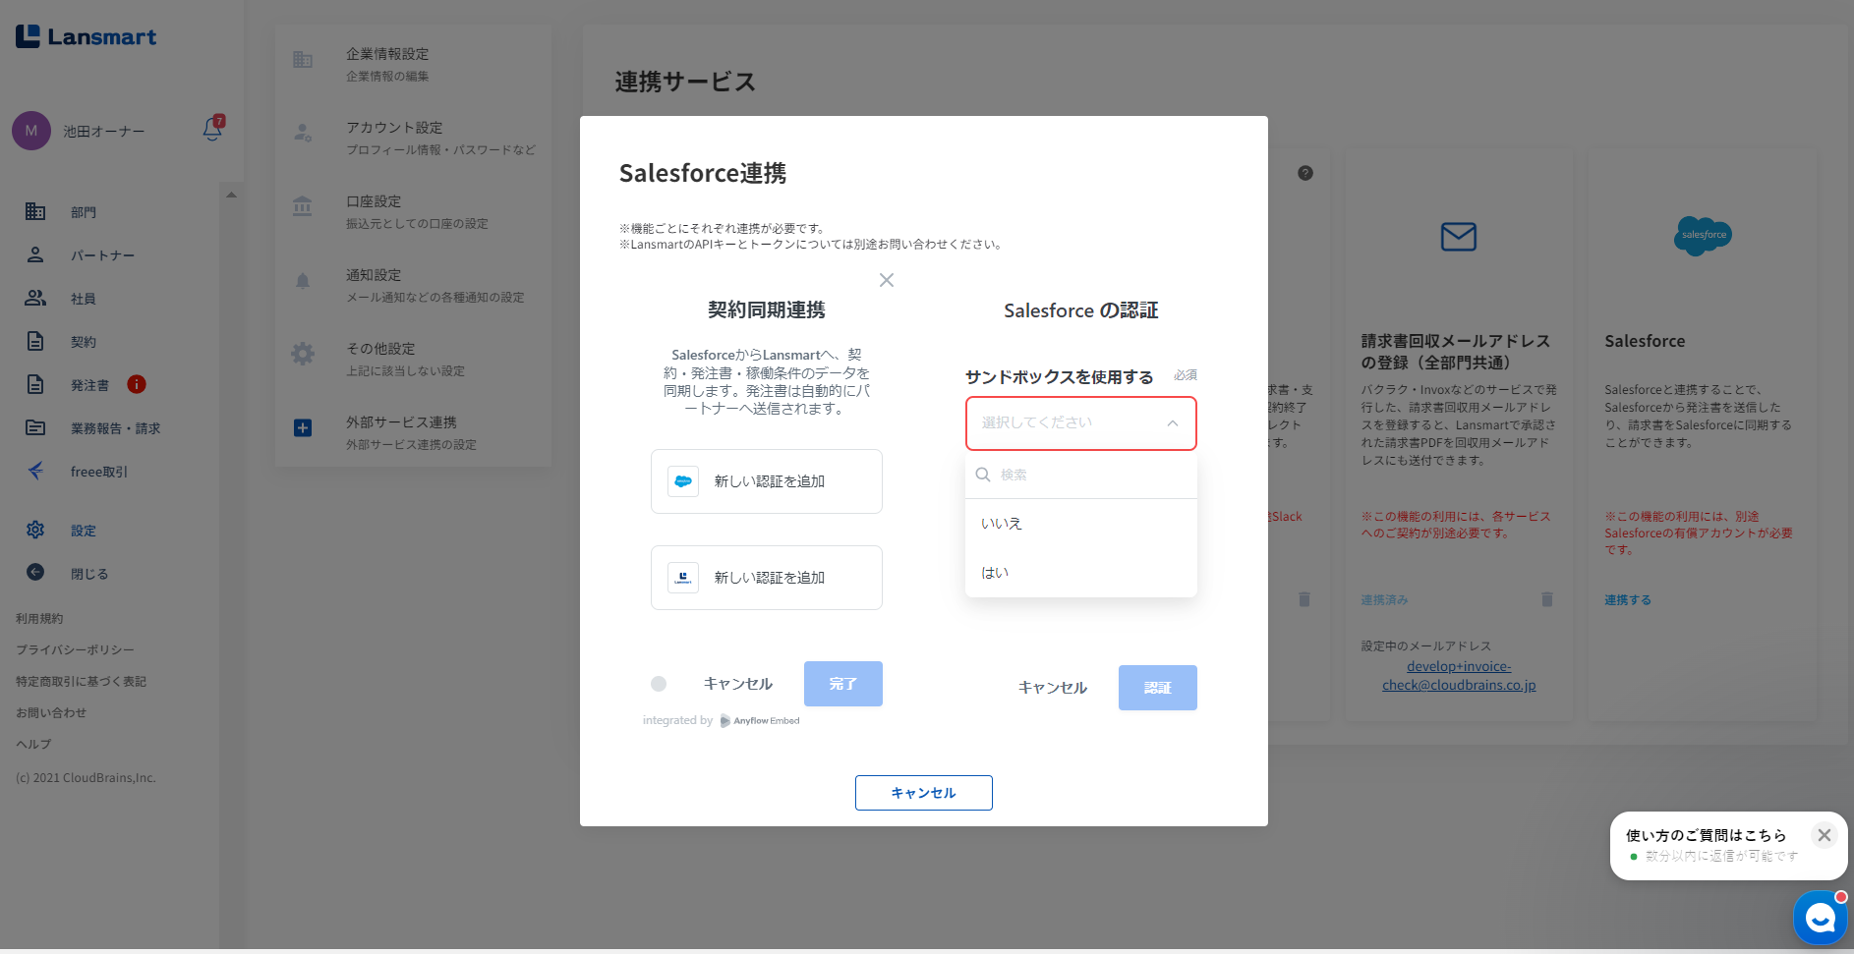Image resolution: width=1854 pixels, height=954 pixels.
Task: Click キャンセル beside the 認証 button
Action: tap(1053, 688)
